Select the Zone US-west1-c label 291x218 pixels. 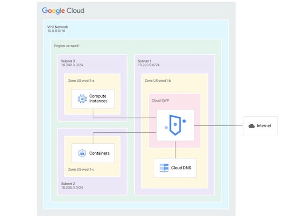click(81, 170)
